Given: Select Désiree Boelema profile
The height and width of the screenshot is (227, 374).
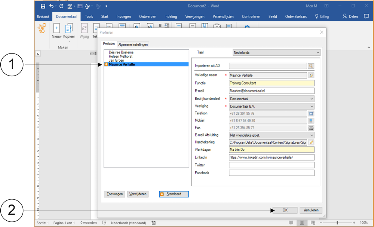Looking at the screenshot, I should pyautogui.click(x=121, y=52).
